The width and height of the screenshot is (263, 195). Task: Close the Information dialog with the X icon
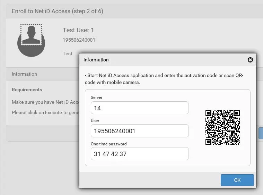[x=250, y=60]
